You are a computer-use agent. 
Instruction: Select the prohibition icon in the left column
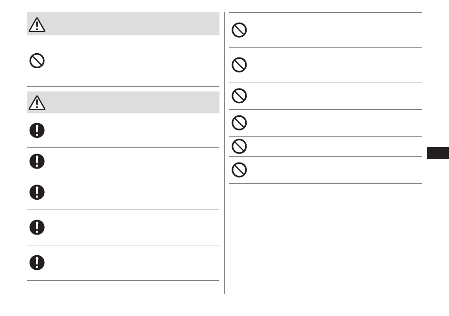pyautogui.click(x=37, y=61)
